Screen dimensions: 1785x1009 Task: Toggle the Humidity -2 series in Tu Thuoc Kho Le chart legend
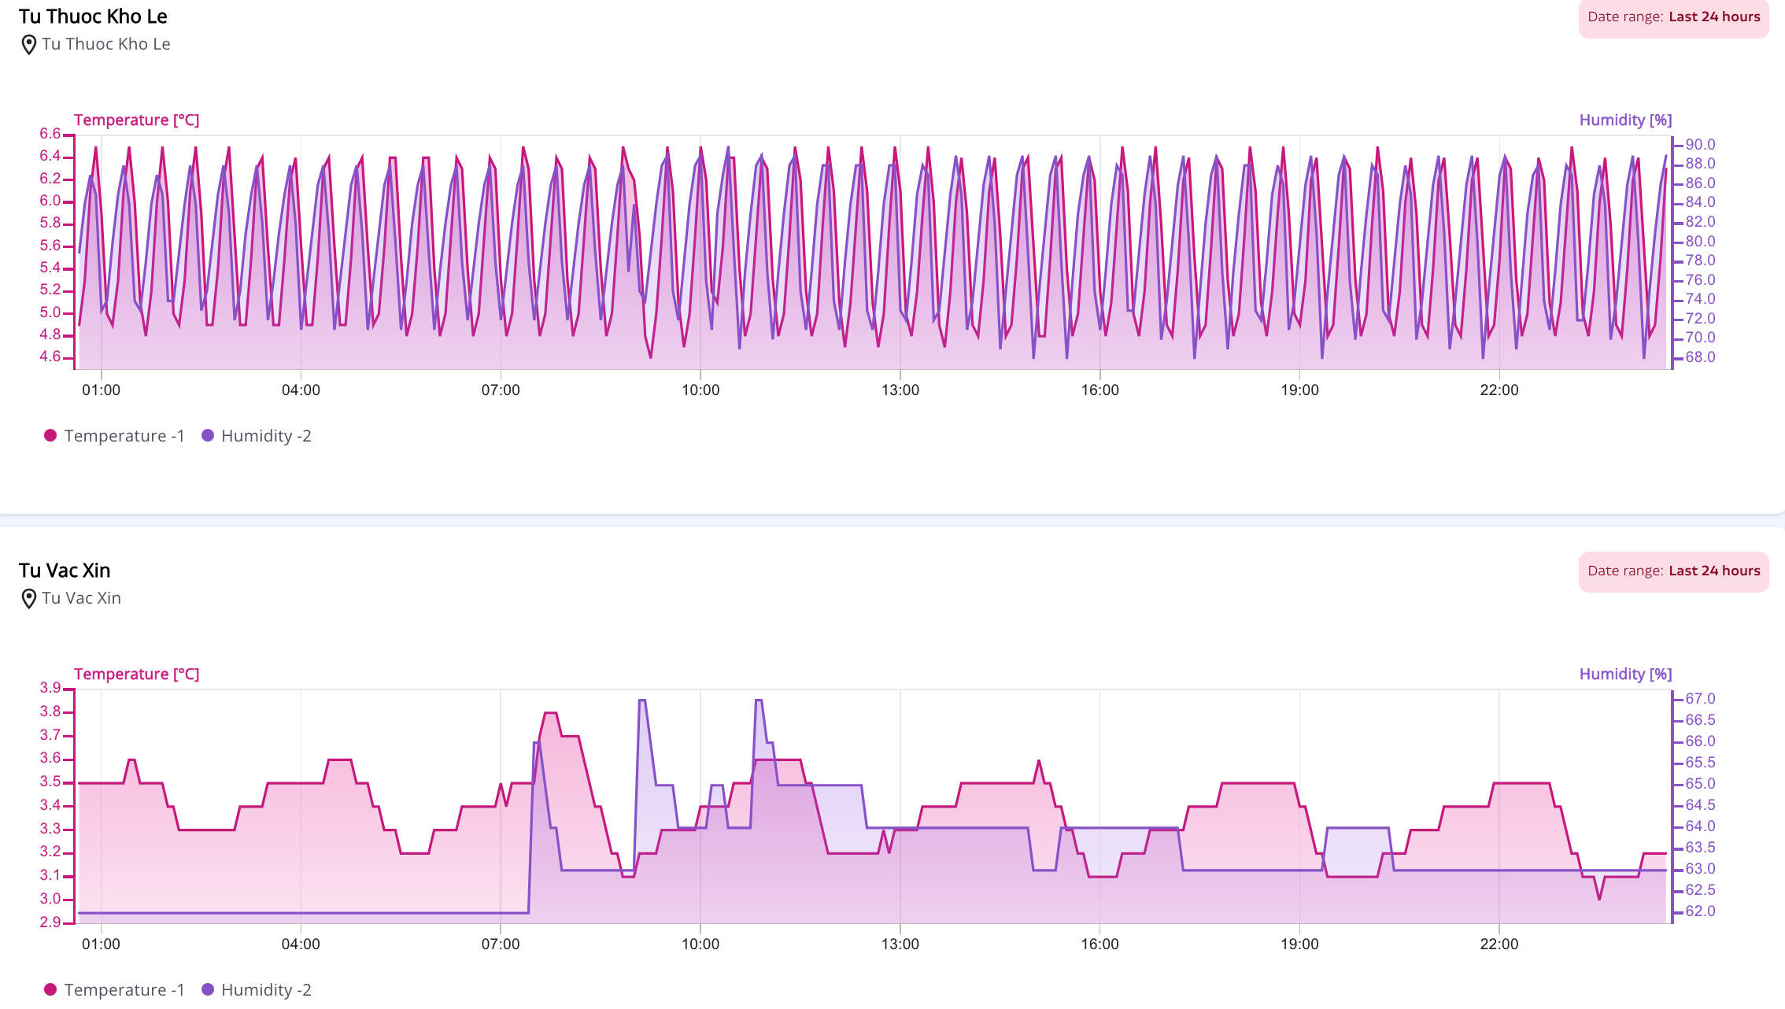pos(257,436)
